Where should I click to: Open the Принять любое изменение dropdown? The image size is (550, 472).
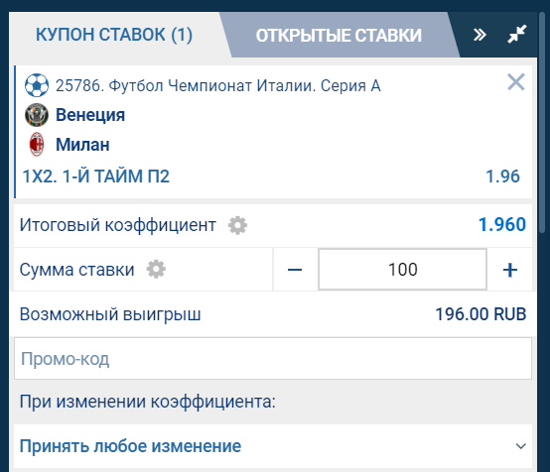point(273,446)
